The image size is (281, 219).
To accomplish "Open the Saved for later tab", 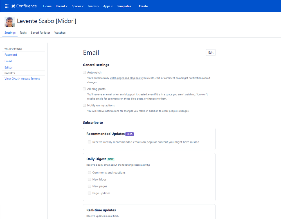I will point(41,33).
